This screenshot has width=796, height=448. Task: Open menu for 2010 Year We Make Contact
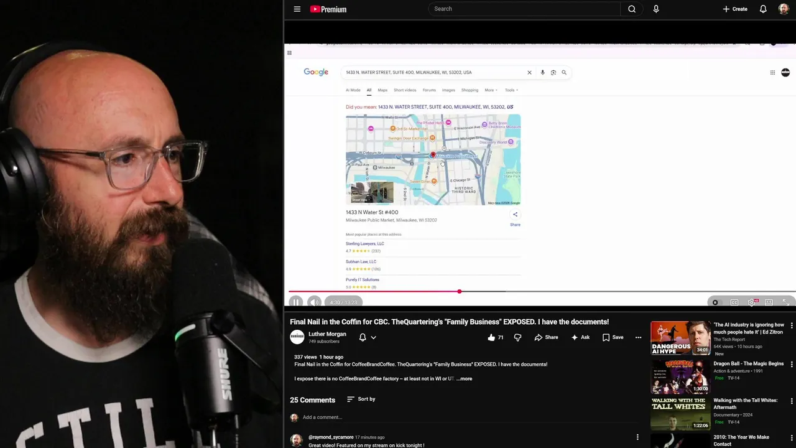[792, 438]
